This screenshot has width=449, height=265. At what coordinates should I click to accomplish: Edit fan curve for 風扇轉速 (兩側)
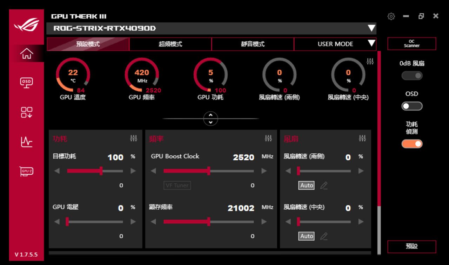coord(324,186)
